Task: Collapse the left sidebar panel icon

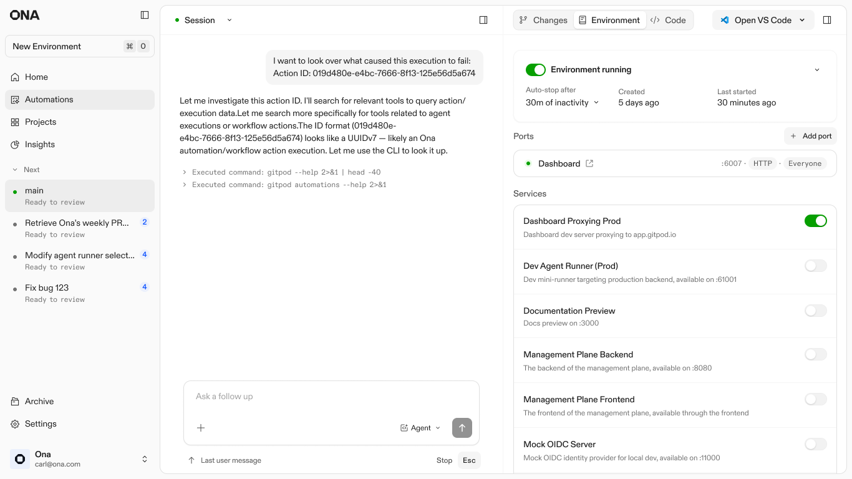Action: [145, 15]
